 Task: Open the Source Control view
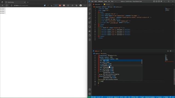(90, 14)
